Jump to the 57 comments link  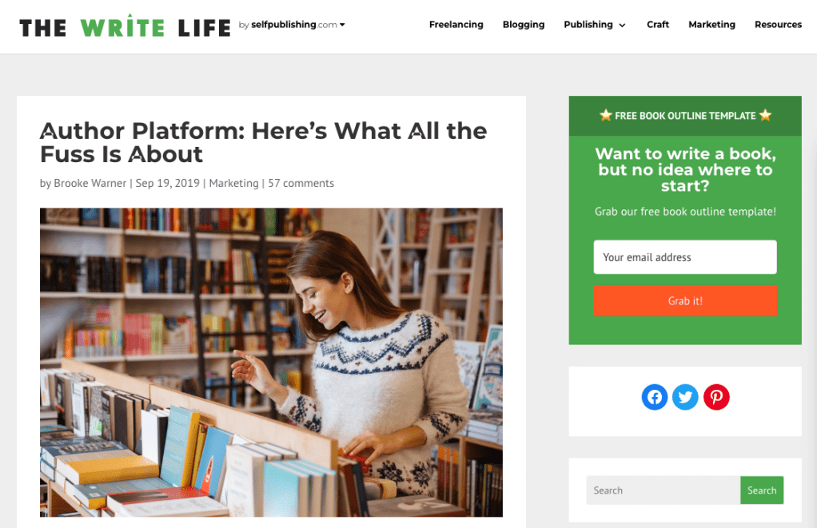point(301,183)
